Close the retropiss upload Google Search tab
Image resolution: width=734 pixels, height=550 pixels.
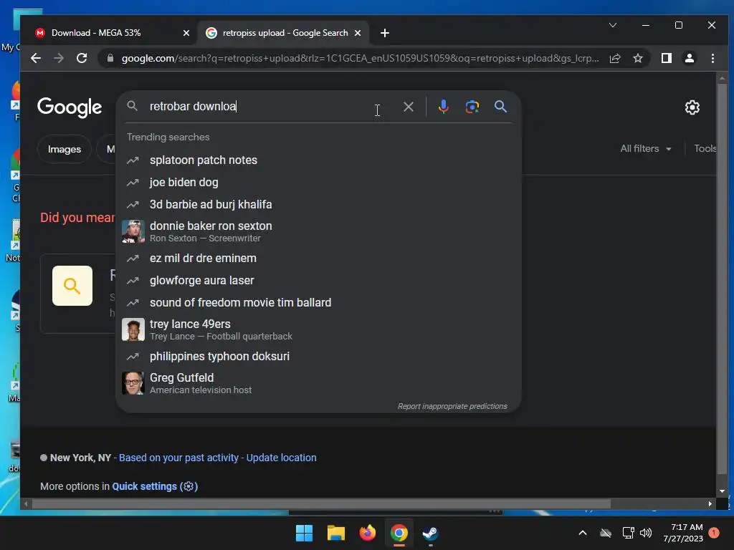point(357,33)
